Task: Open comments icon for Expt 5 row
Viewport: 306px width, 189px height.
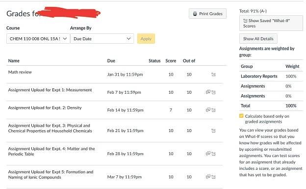Action: 208,177
